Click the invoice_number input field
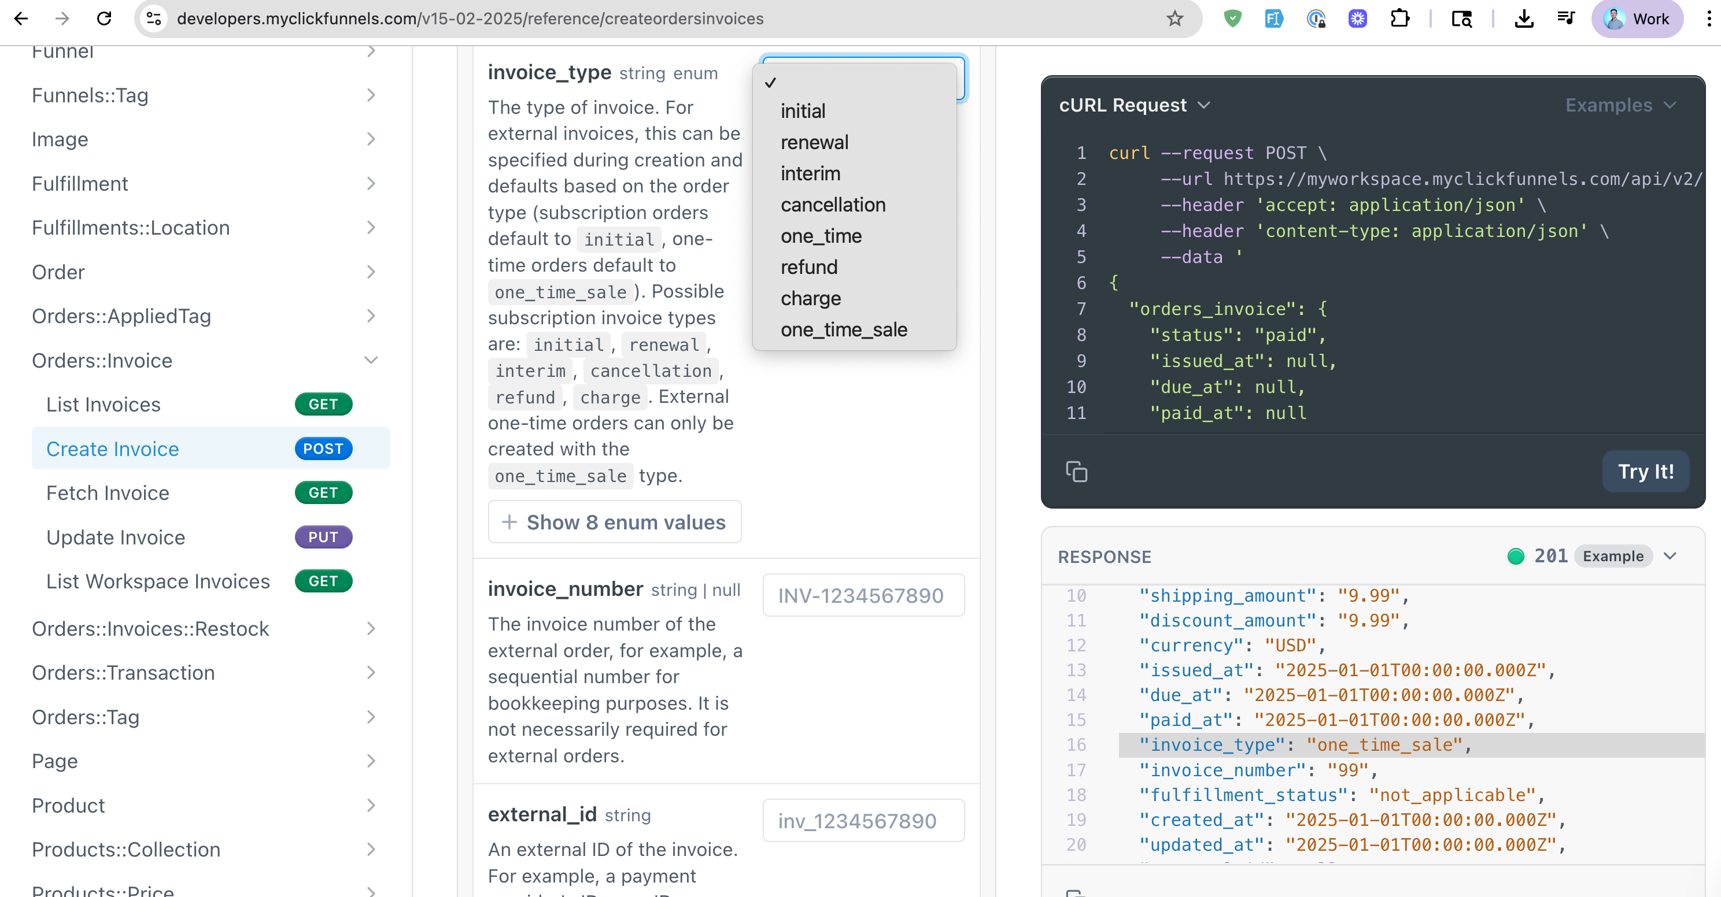1721x897 pixels. (x=862, y=595)
